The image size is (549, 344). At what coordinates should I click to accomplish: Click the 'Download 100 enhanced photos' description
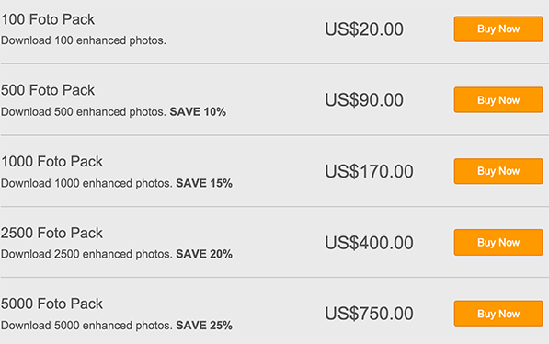pos(84,40)
